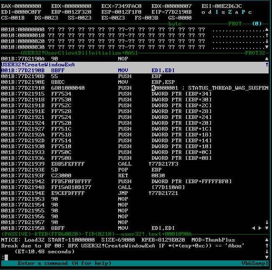Click the data window page-down solid triangle
This screenshot has width=272, height=270.
[x=267, y=47]
